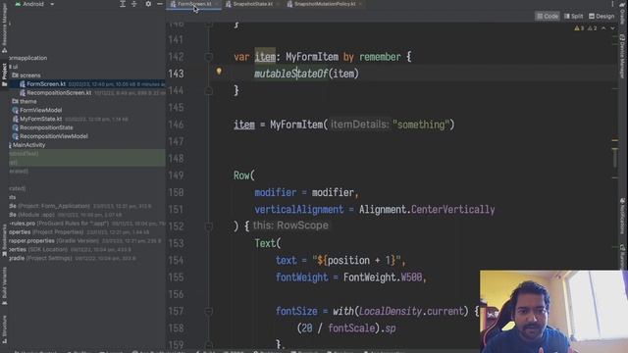Click the editor vertical scrollbar thumb
628x353 pixels.
pos(615,158)
